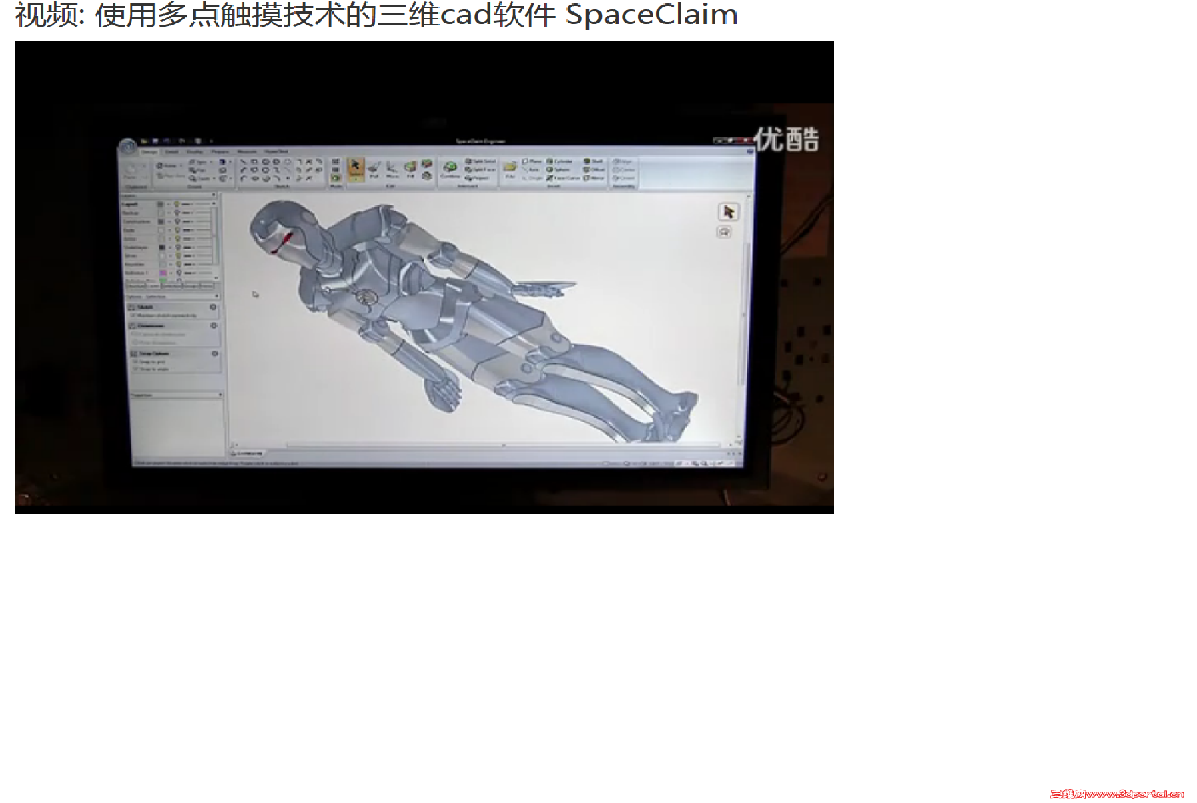The height and width of the screenshot is (803, 1197).
Task: Enable the Snap to grid checkbox
Action: point(137,362)
